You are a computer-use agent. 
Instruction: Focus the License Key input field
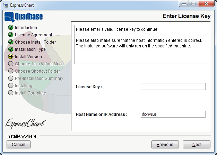[x=173, y=86]
